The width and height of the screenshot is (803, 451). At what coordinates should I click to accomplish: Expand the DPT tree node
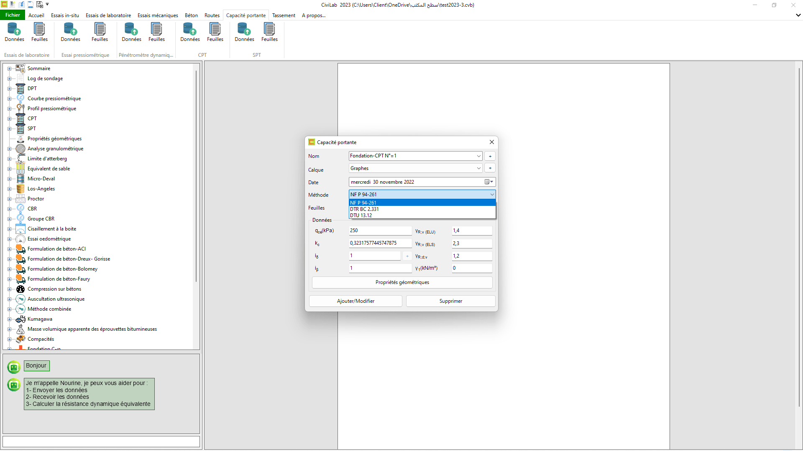(x=9, y=89)
